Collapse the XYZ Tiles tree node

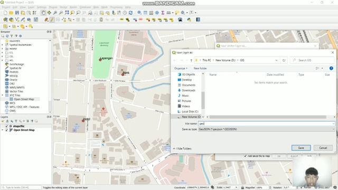tap(2, 95)
